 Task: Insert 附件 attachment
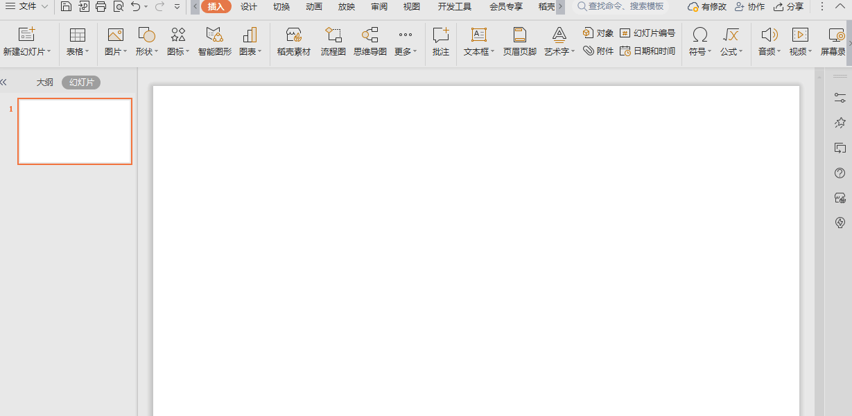coord(598,51)
